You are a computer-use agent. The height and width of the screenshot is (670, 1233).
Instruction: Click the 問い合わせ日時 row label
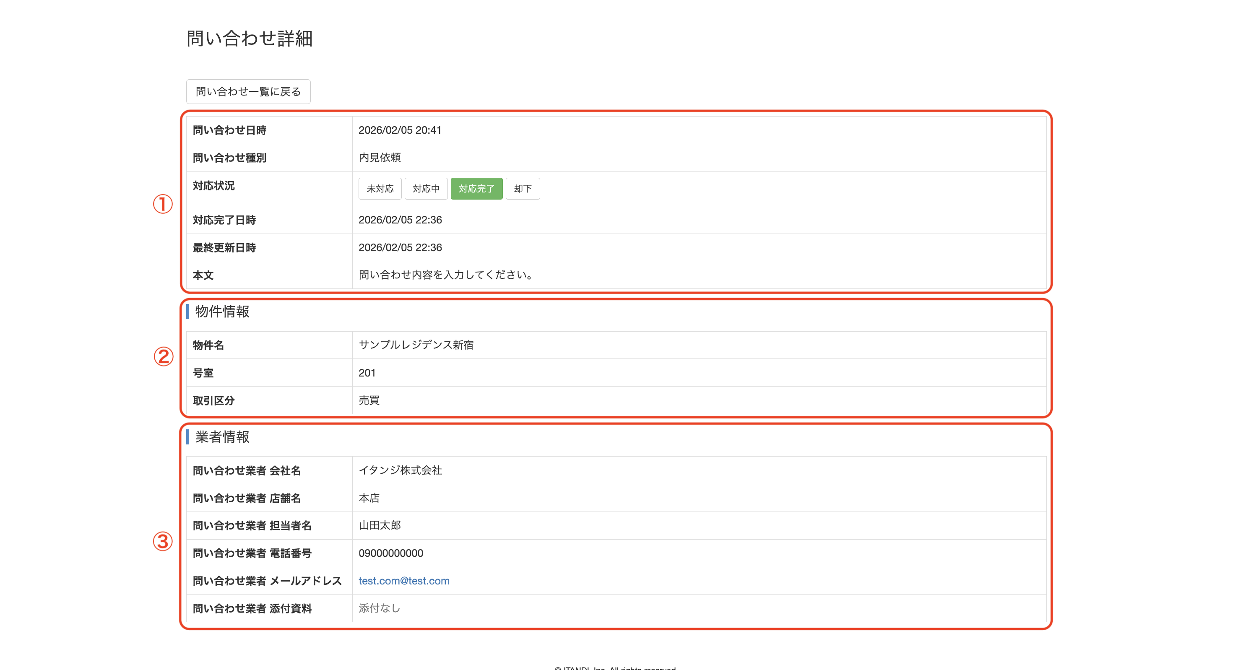pyautogui.click(x=229, y=130)
